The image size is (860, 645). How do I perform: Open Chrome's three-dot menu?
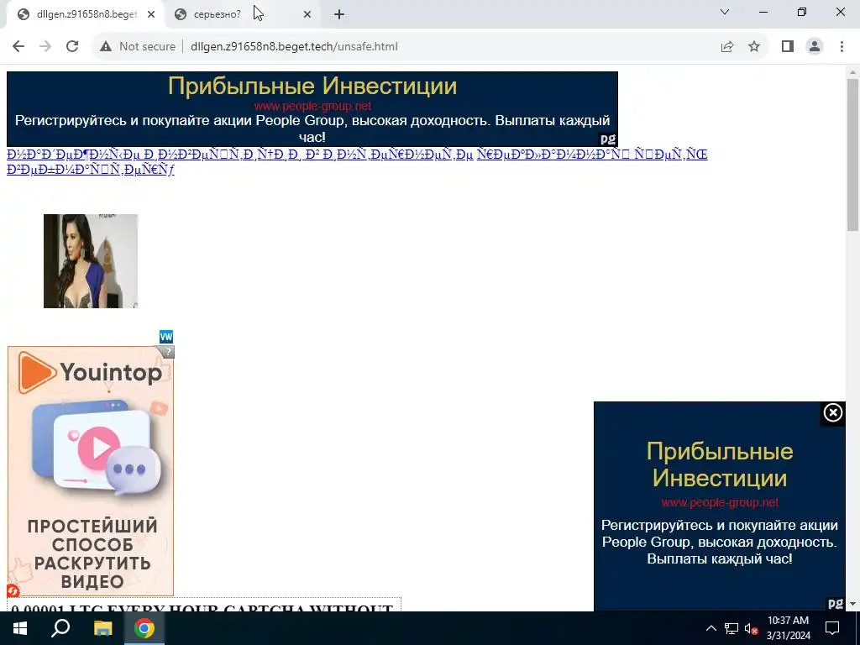pyautogui.click(x=842, y=47)
